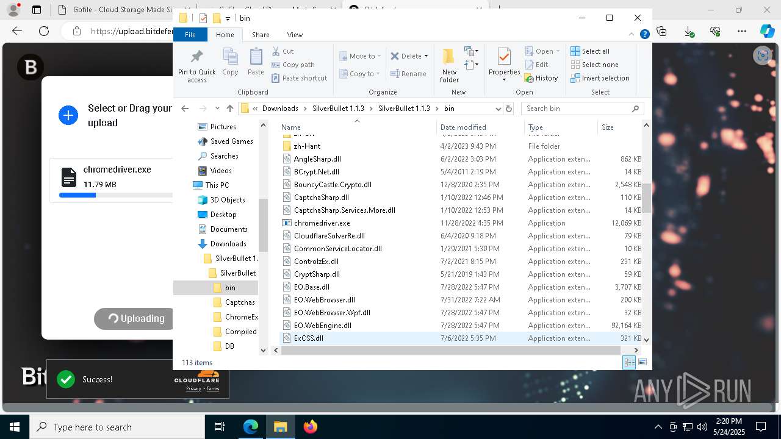781x439 pixels.
Task: Click the Windows Start button
Action: point(14,427)
